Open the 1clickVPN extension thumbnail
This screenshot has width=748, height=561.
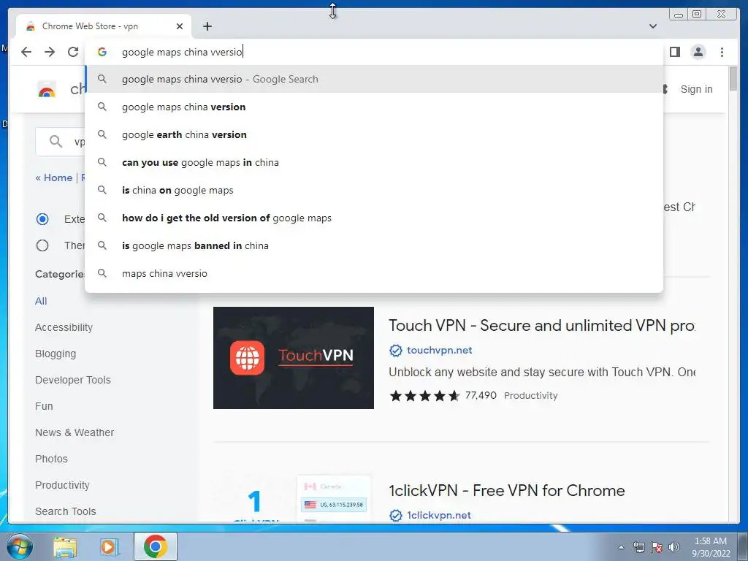click(x=294, y=498)
